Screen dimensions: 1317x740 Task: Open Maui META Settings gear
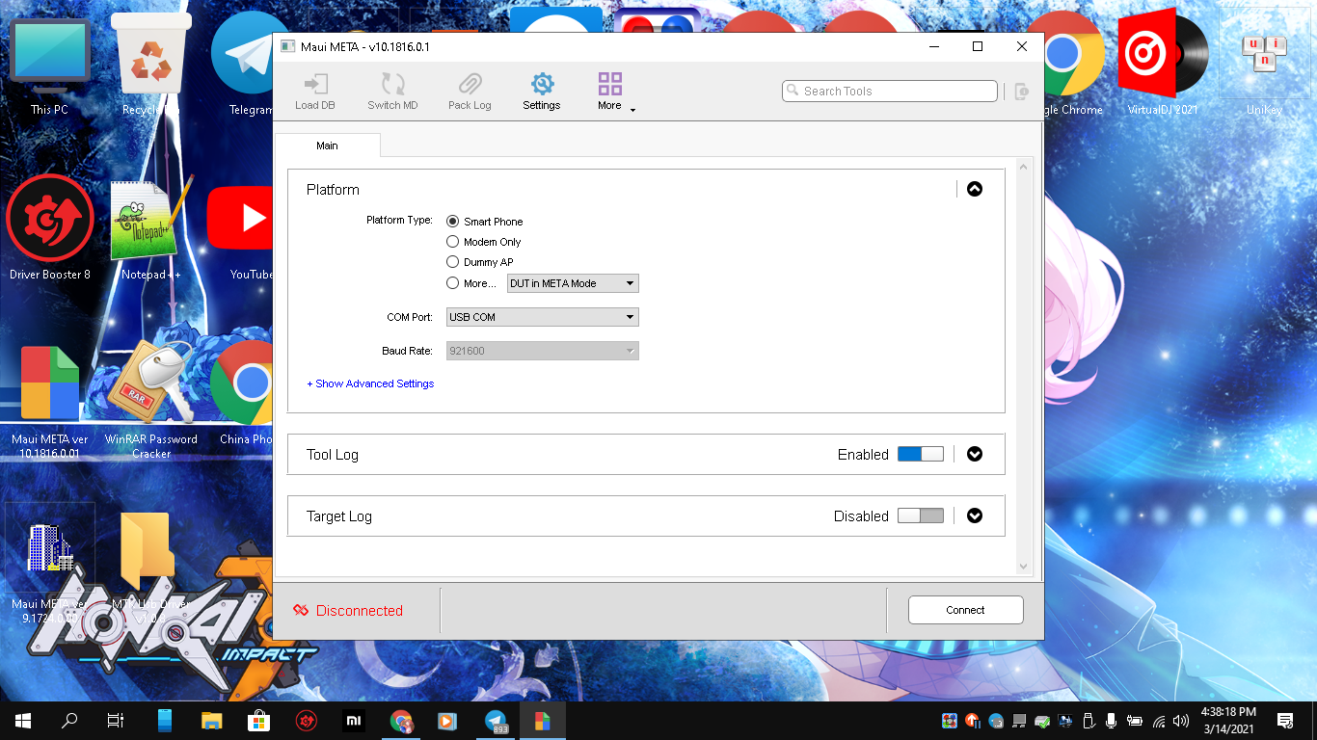coord(542,92)
